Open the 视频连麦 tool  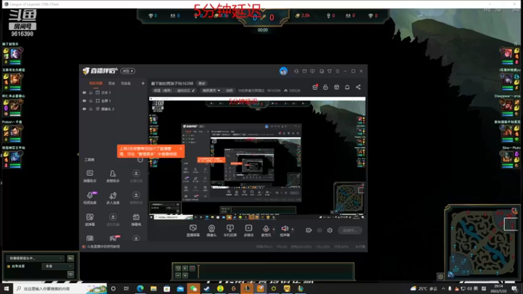[90, 198]
